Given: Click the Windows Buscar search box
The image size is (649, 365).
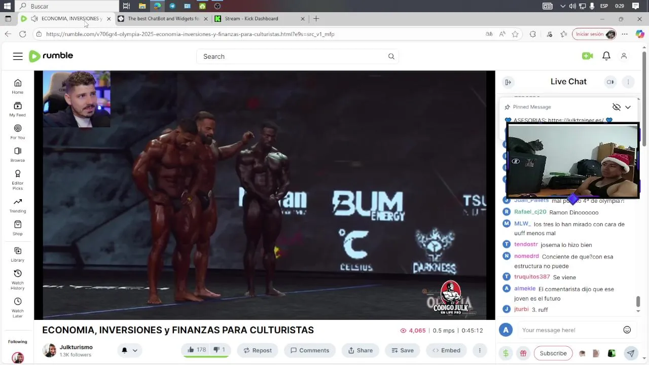Looking at the screenshot, I should tap(67, 6).
